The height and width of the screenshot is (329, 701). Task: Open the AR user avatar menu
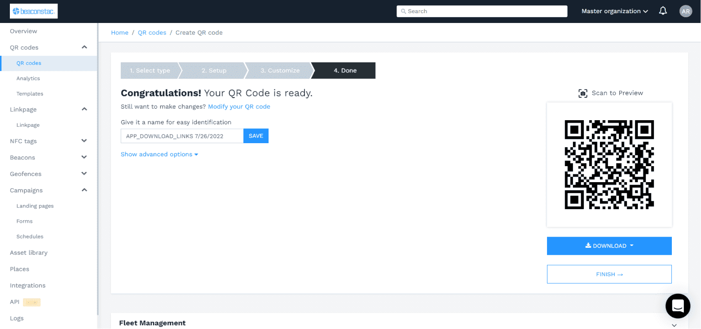coord(686,11)
